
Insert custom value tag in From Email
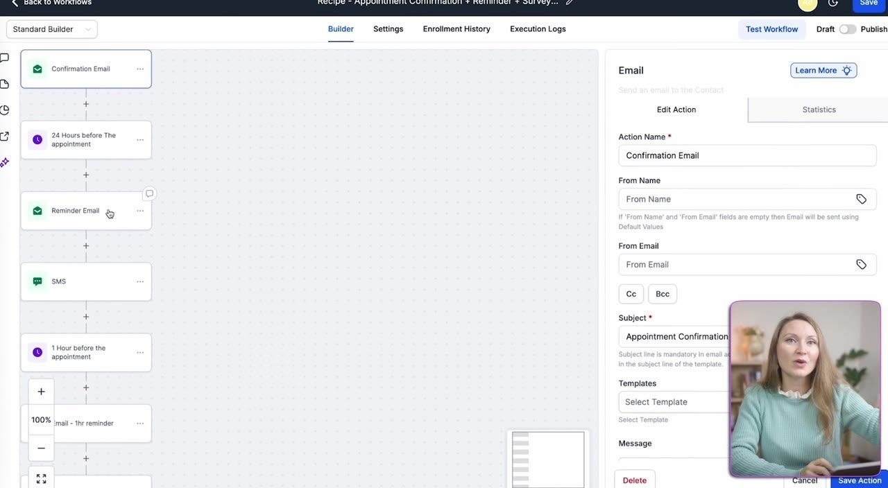[861, 264]
